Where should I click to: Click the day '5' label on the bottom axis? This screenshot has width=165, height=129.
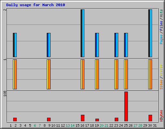click(30, 125)
